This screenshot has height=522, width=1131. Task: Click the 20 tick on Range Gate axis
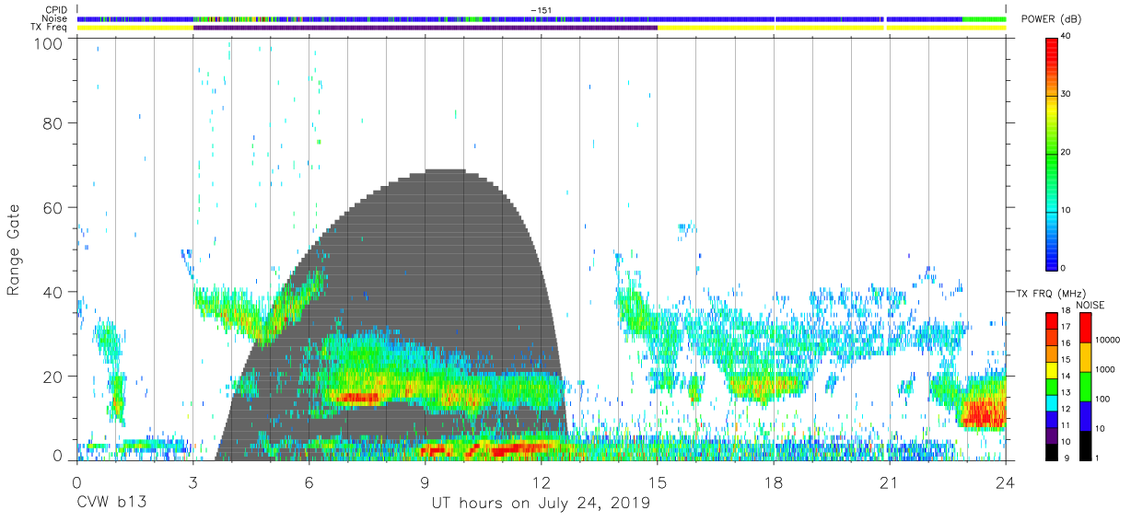[x=53, y=377]
